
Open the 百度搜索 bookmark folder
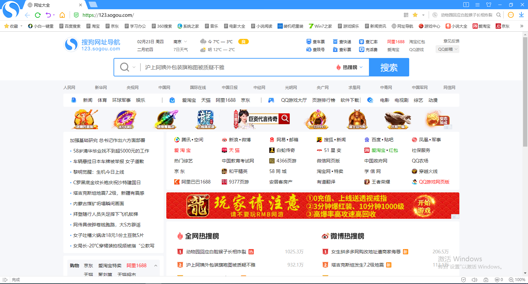(70, 26)
